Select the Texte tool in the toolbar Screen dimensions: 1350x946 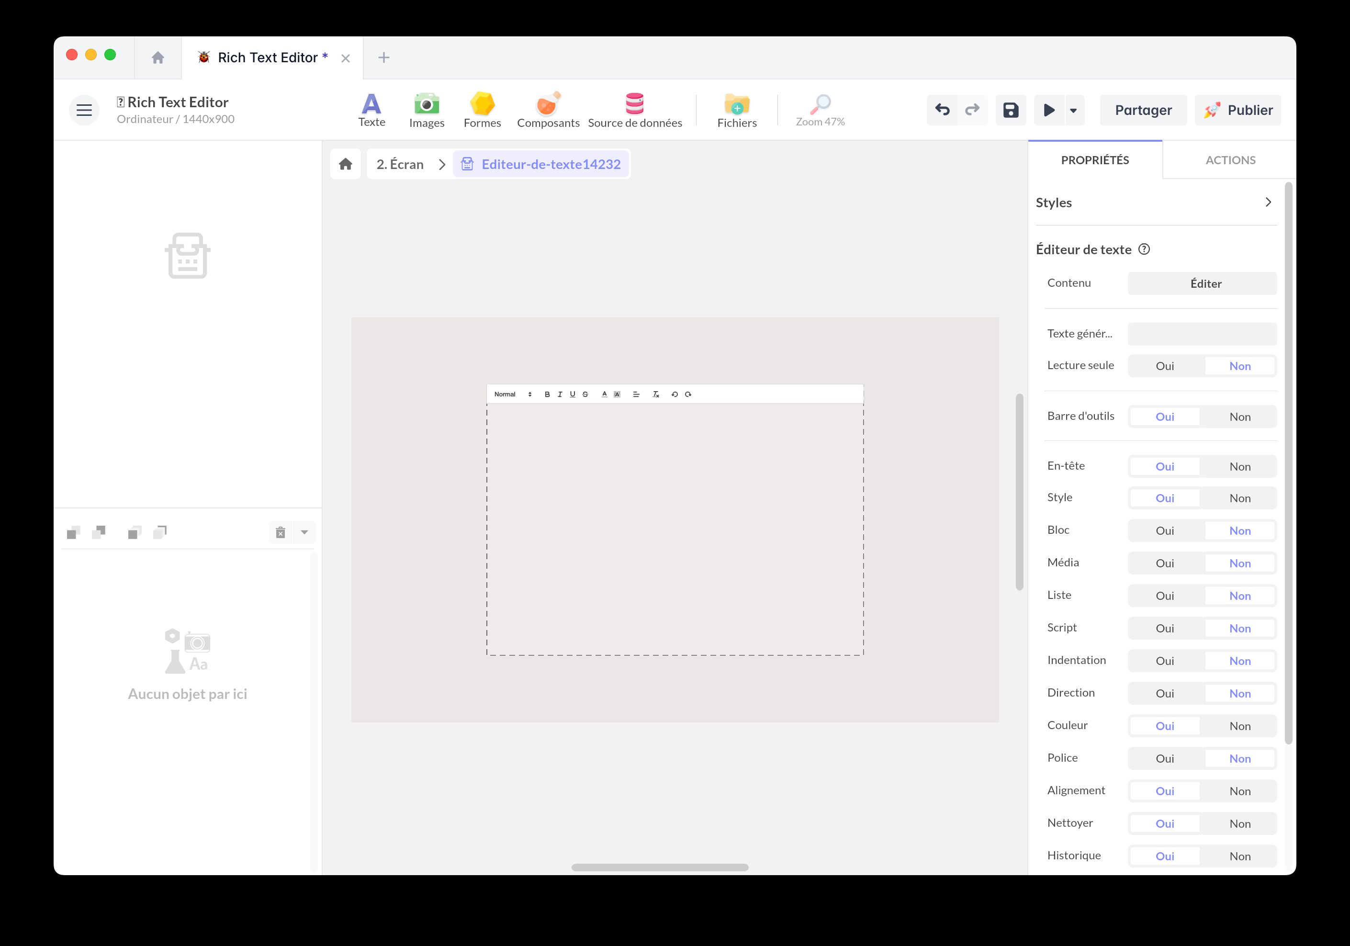pos(371,109)
